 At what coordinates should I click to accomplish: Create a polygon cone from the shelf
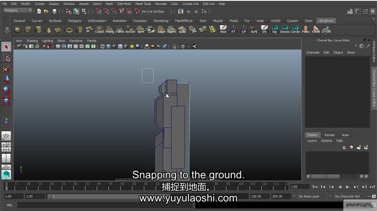48,30
